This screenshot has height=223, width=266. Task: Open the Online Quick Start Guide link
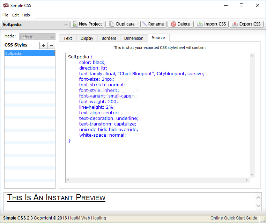tap(234, 218)
